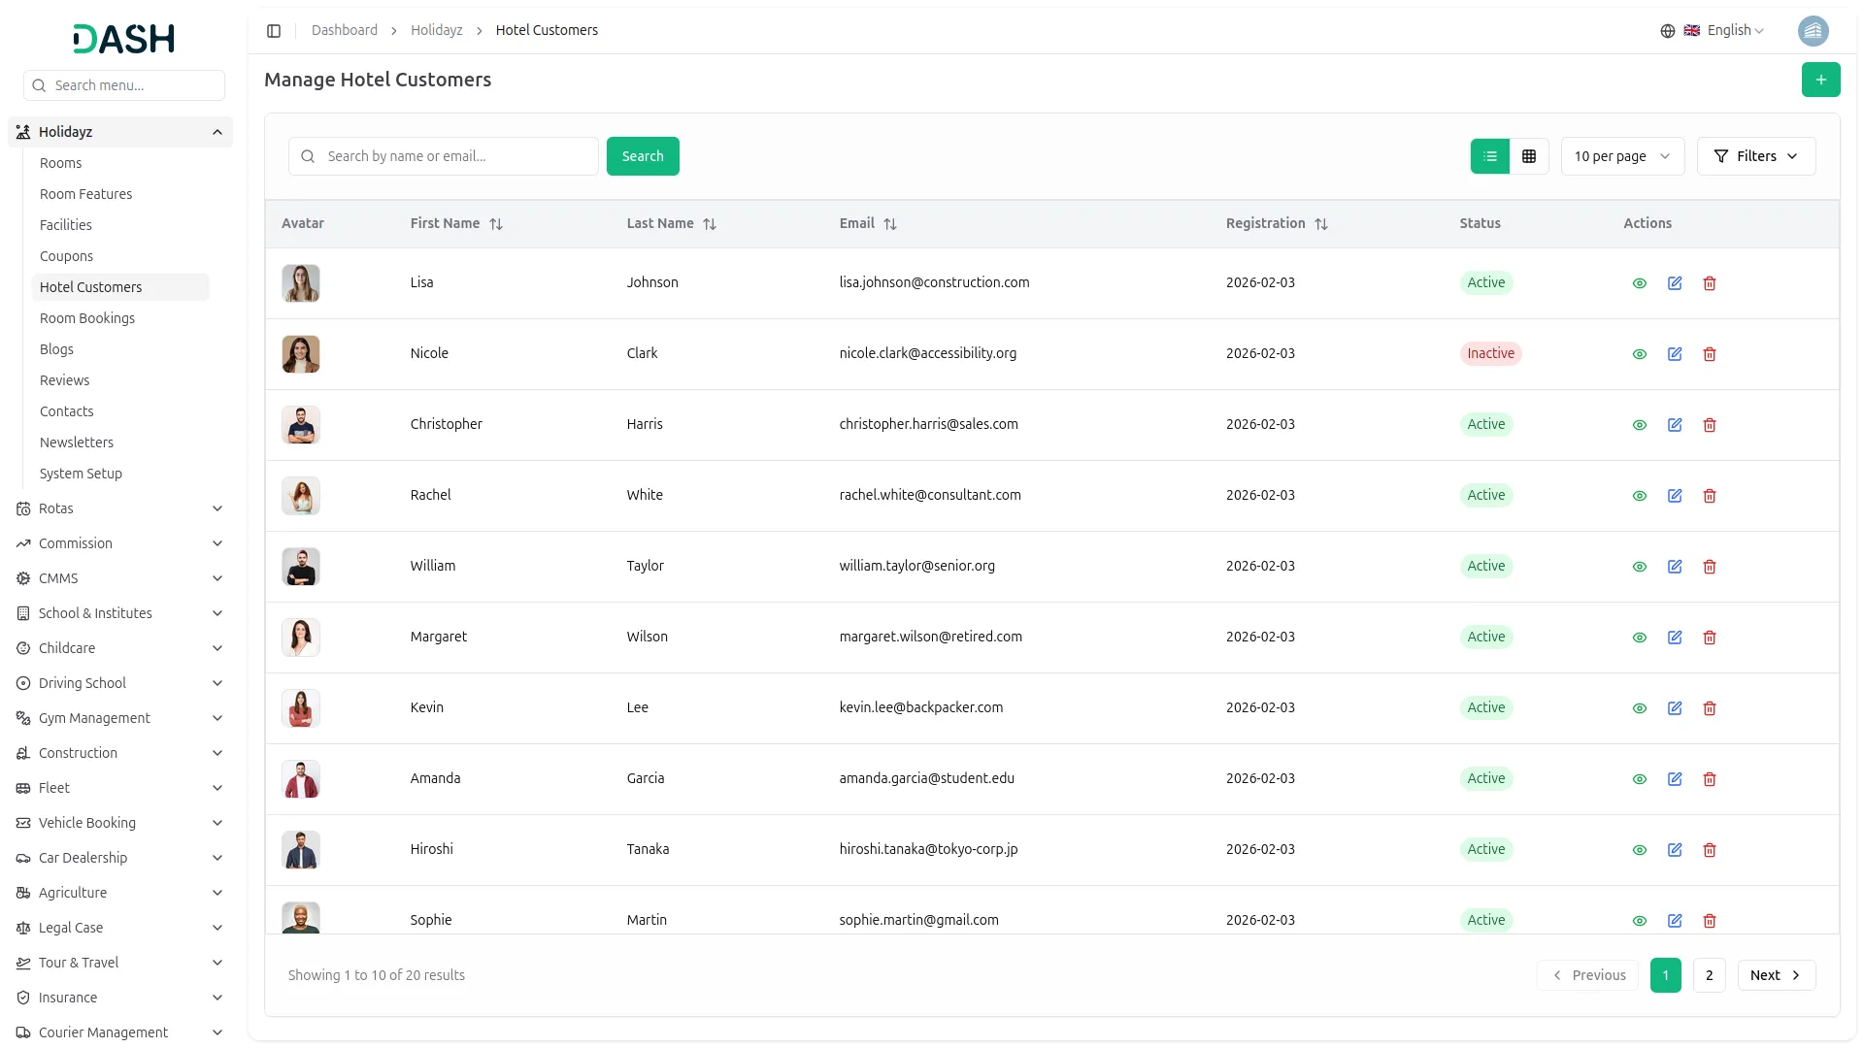
Task: Click the green Search button
Action: (x=643, y=156)
